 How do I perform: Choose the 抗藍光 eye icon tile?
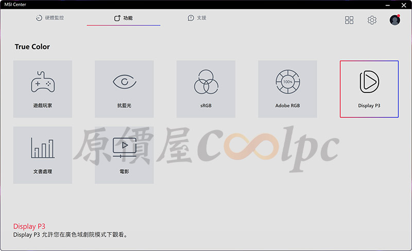pyautogui.click(x=124, y=89)
